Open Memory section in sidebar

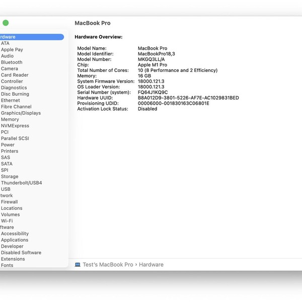[10, 119]
